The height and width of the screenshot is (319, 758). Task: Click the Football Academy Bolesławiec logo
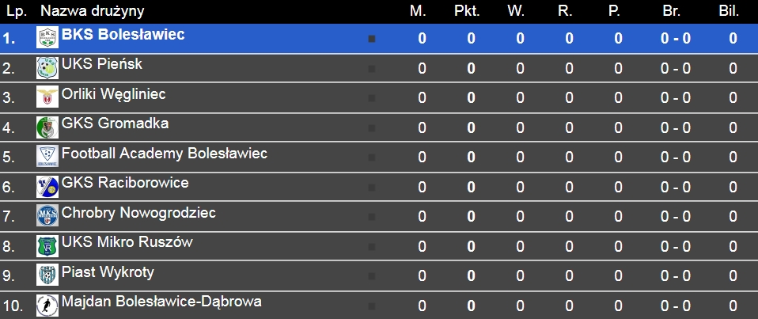[x=47, y=156]
